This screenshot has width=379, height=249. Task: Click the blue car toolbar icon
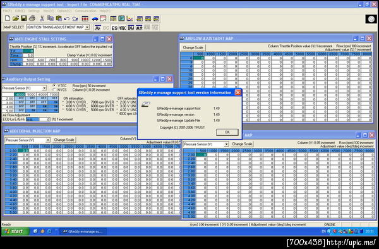(x=95, y=18)
